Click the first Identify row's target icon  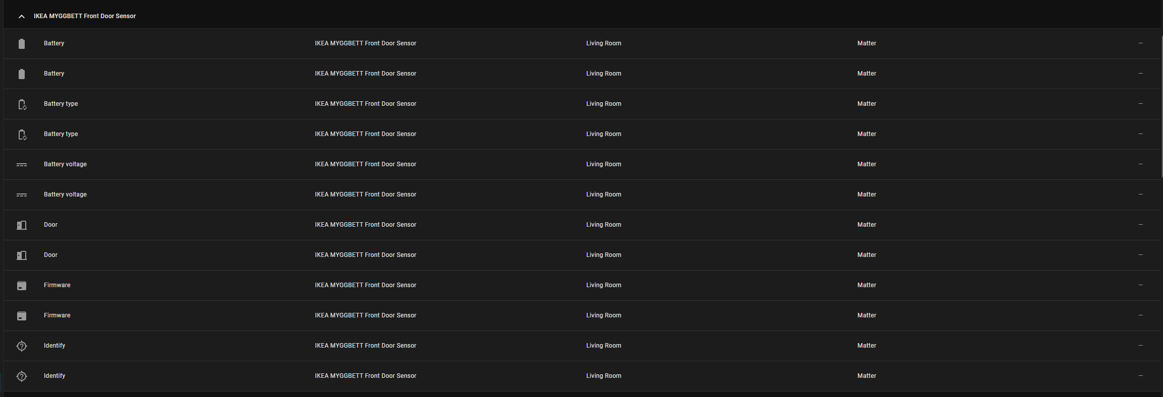22,346
